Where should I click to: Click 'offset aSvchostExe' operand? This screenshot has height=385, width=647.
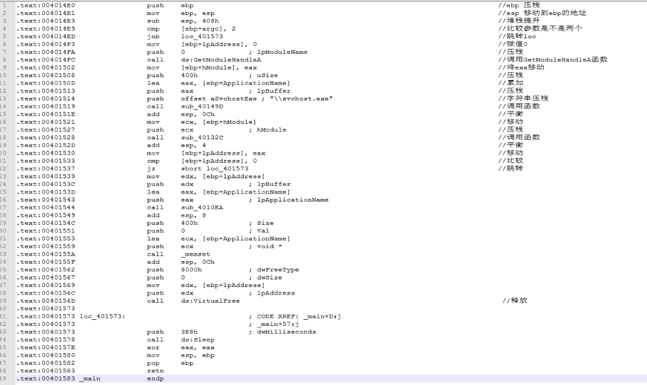click(x=218, y=99)
